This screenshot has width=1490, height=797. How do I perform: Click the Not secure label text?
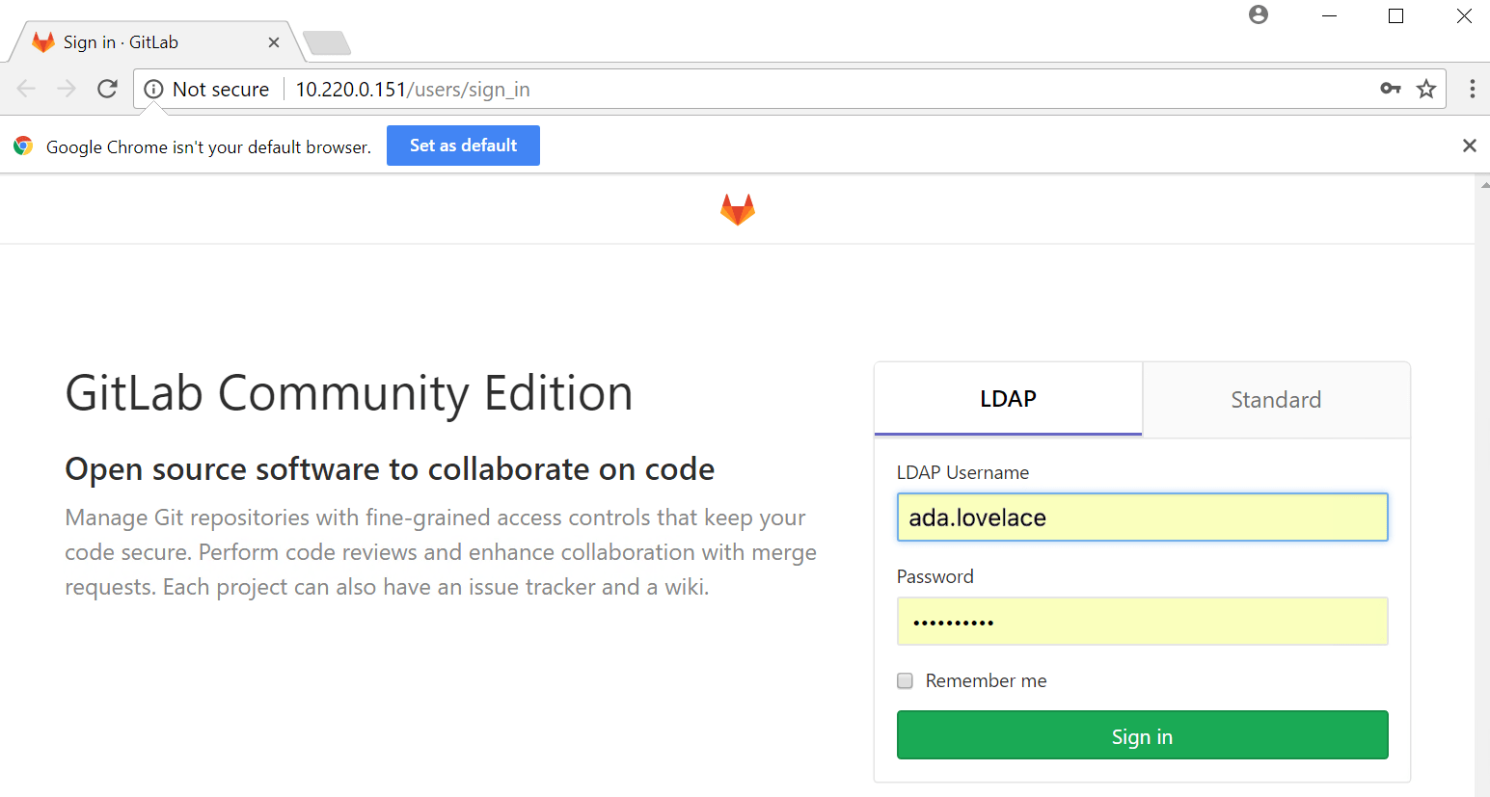[x=221, y=90]
